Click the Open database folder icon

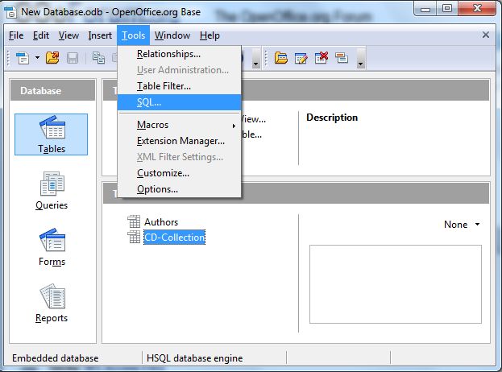point(52,58)
